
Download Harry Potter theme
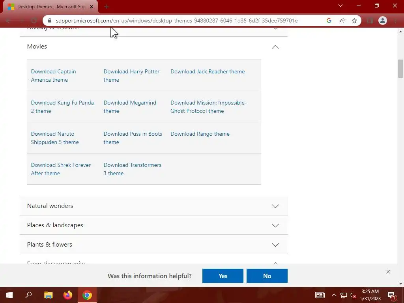point(131,75)
